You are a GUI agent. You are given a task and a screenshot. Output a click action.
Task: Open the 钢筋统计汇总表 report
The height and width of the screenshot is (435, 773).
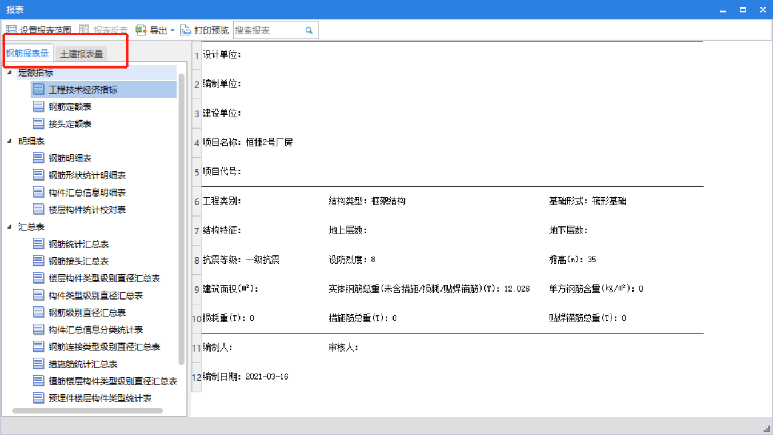pyautogui.click(x=79, y=244)
